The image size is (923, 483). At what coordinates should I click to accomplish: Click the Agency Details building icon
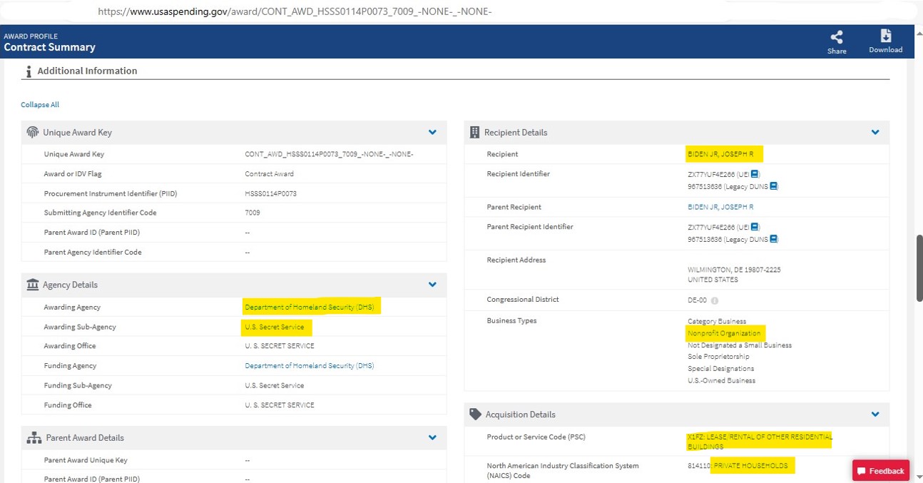click(x=33, y=285)
